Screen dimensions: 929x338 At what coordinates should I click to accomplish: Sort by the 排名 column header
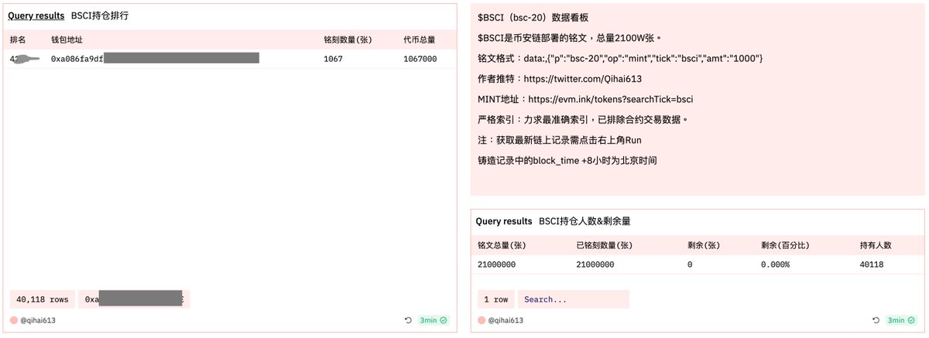(x=18, y=39)
